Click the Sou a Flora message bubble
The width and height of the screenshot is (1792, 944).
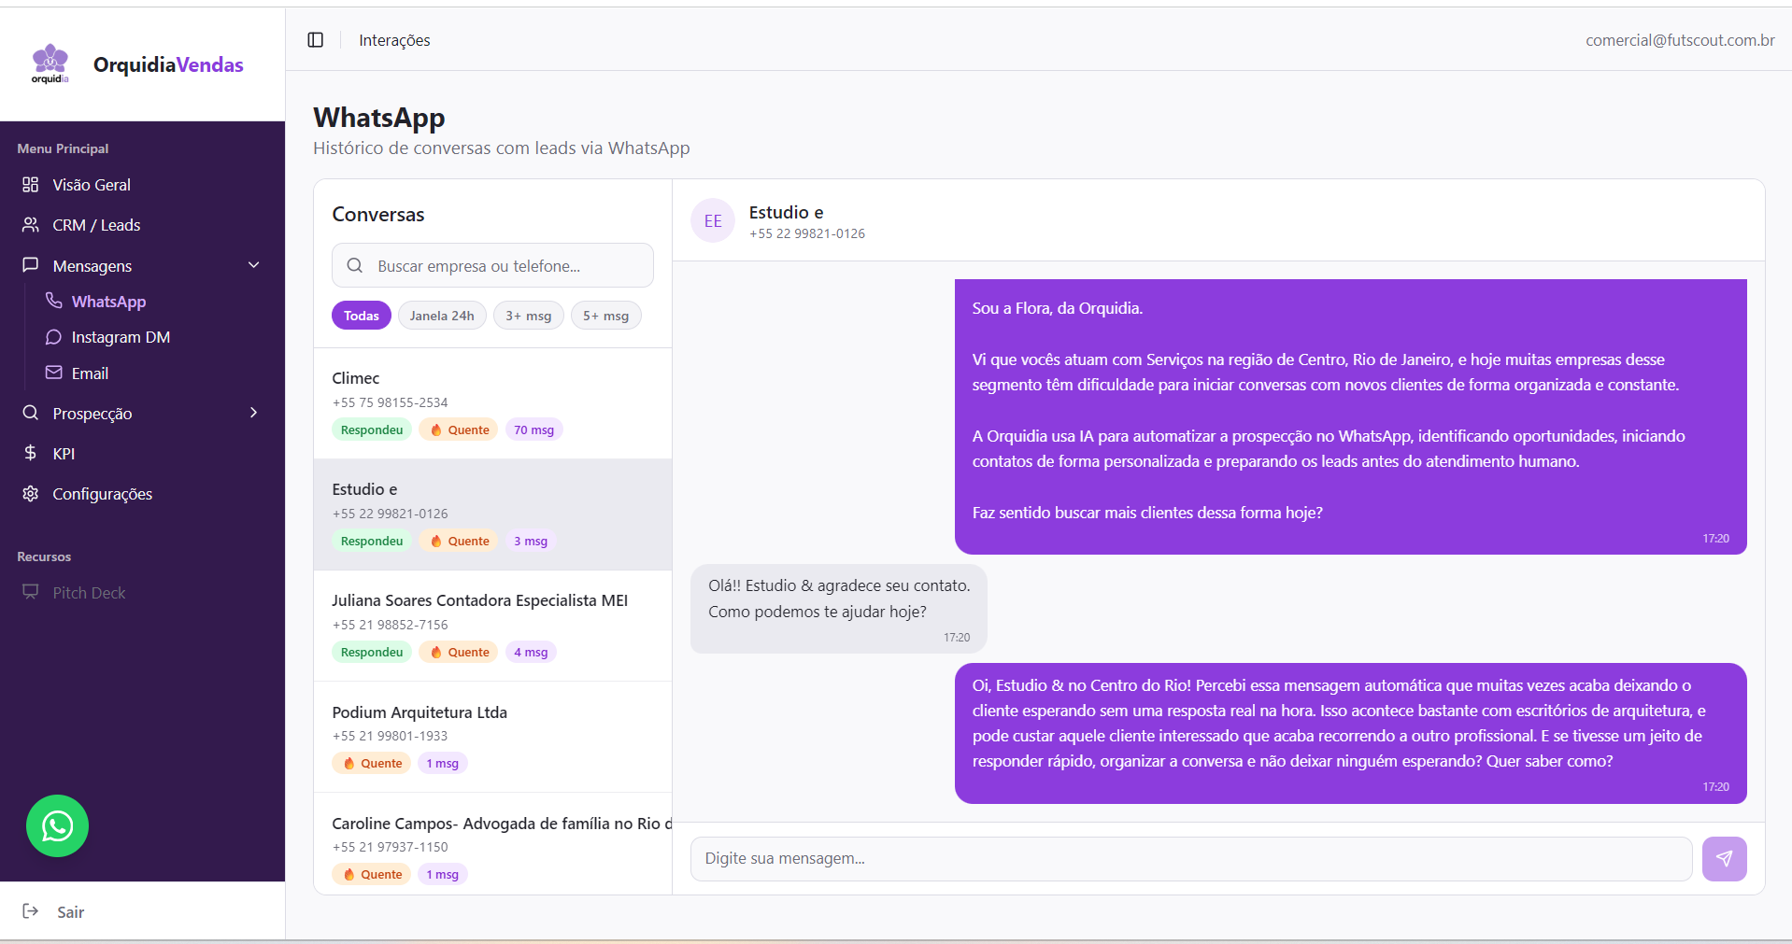[x=1351, y=416]
